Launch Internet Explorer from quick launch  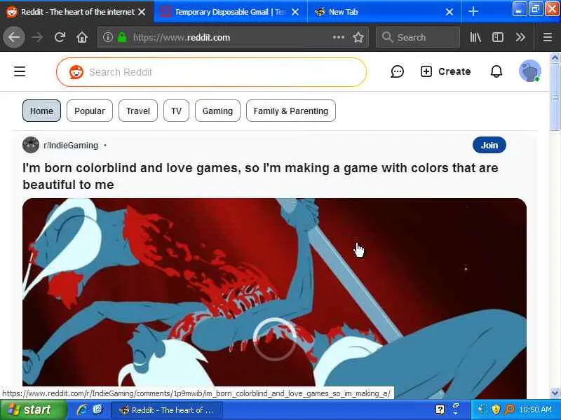(x=81, y=409)
